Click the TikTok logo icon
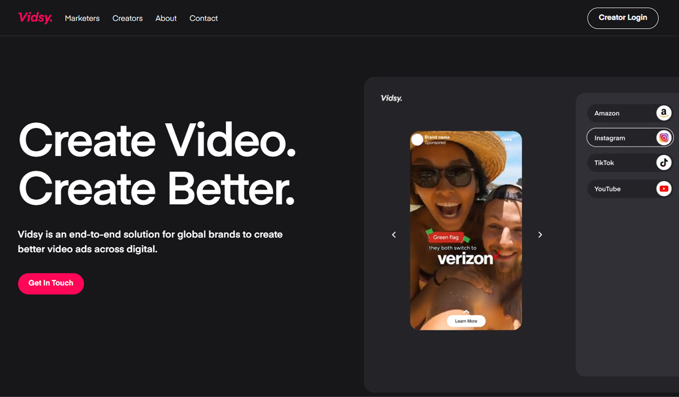This screenshot has height=397, width=679. coord(663,163)
